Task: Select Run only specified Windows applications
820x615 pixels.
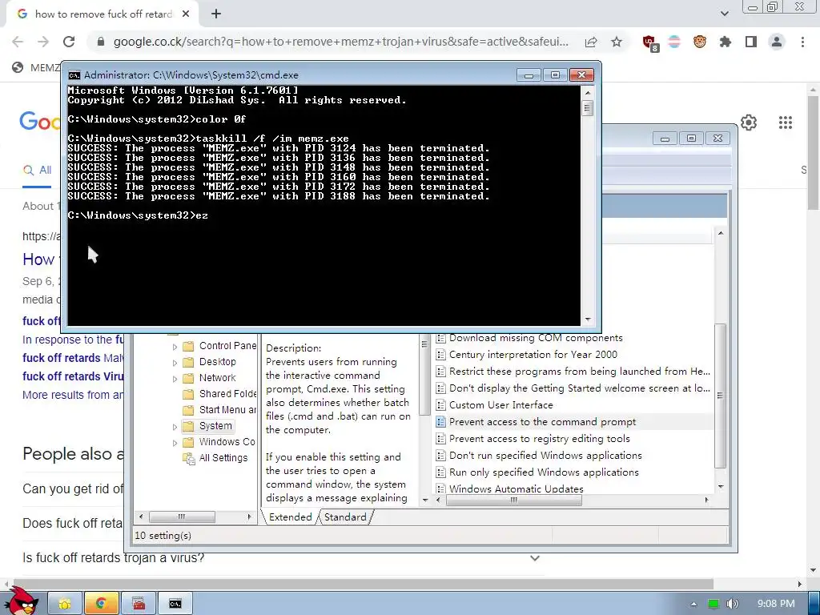Action: [x=544, y=472]
